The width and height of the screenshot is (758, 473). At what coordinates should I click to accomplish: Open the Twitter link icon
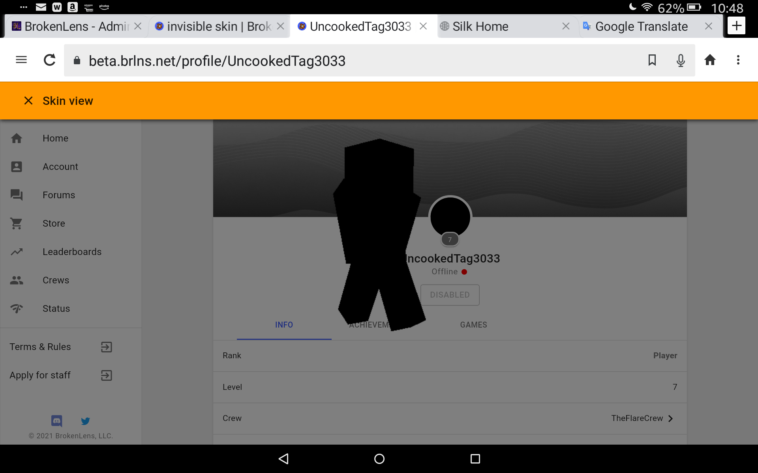point(85,421)
